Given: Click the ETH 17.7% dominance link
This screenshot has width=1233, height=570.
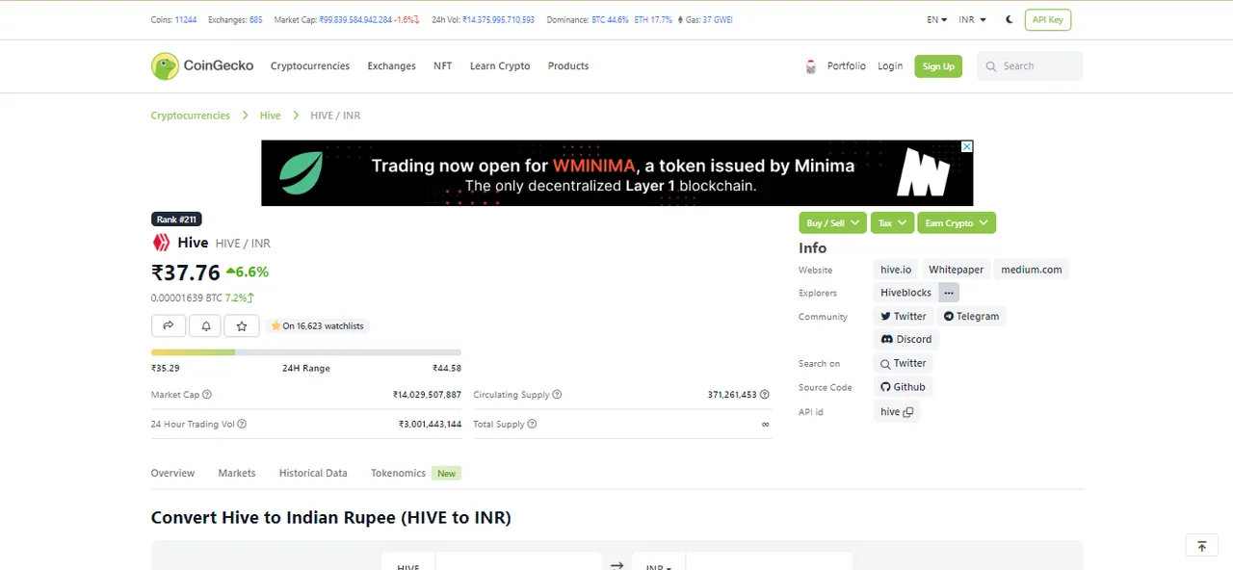Looking at the screenshot, I should (653, 19).
